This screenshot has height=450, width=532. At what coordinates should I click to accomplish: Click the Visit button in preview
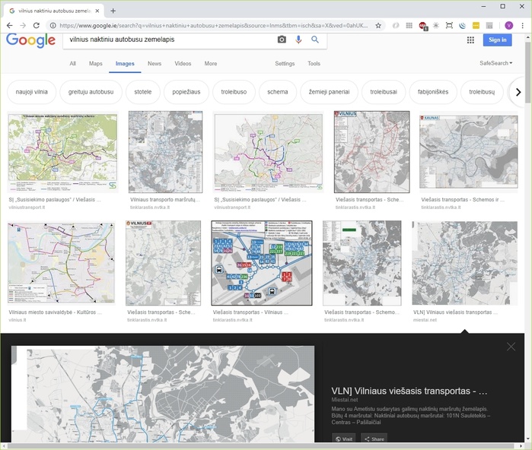(344, 439)
